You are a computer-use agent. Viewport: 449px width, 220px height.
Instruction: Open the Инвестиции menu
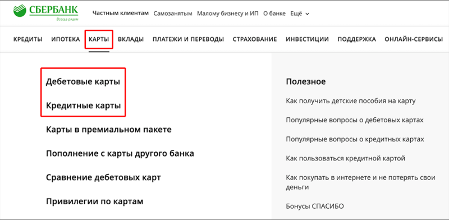(x=307, y=39)
